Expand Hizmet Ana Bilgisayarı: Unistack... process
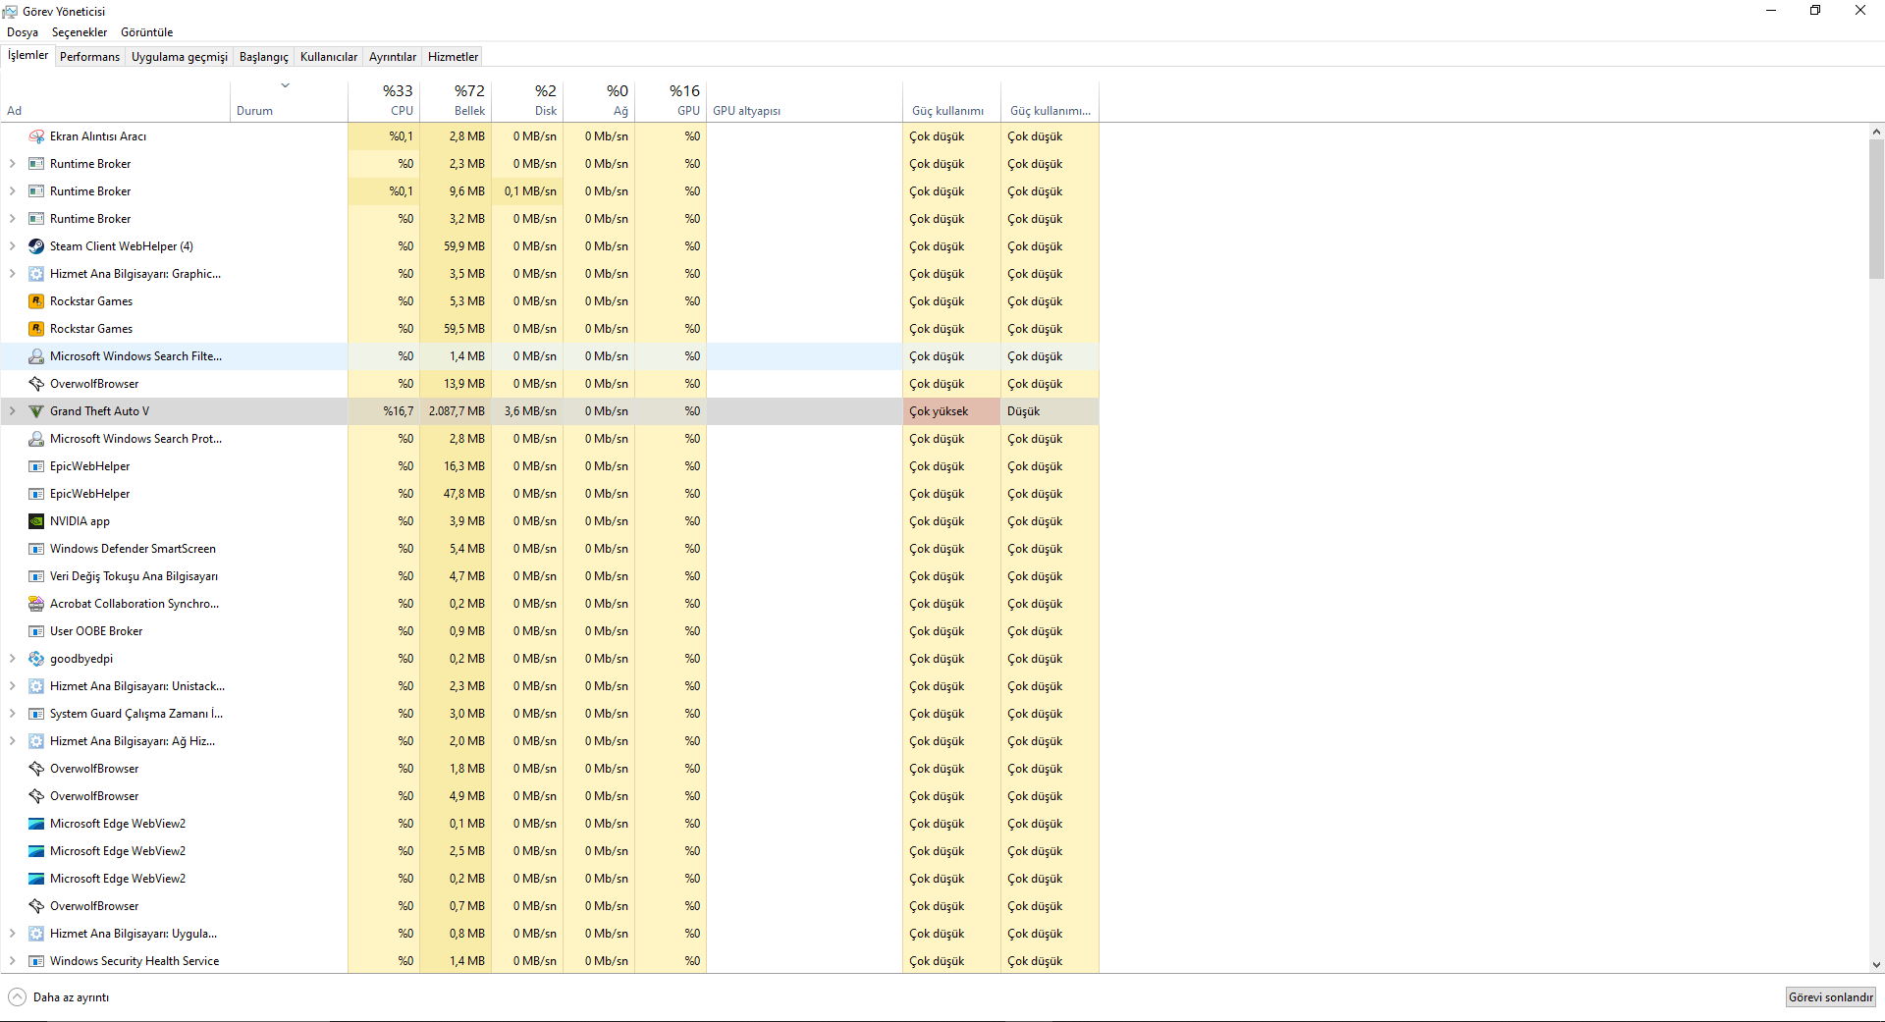This screenshot has width=1885, height=1022. (x=12, y=686)
